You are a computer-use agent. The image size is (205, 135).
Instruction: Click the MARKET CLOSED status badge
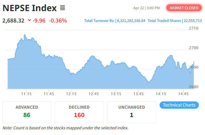point(184,8)
